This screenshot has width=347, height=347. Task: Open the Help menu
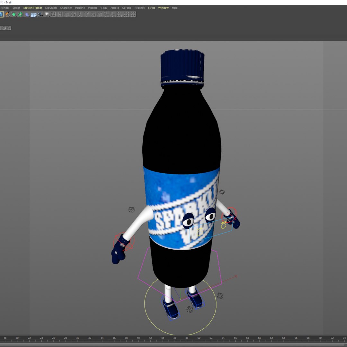[x=174, y=8]
